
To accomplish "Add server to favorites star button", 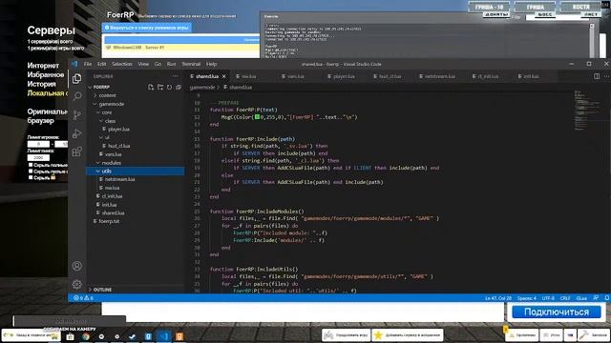I will click(408, 334).
